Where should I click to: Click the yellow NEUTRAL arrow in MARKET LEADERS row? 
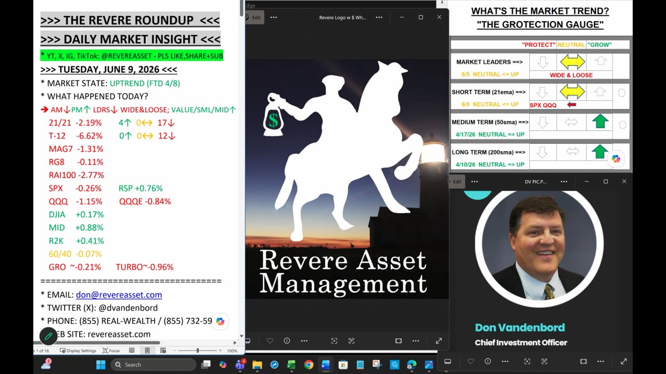[572, 62]
